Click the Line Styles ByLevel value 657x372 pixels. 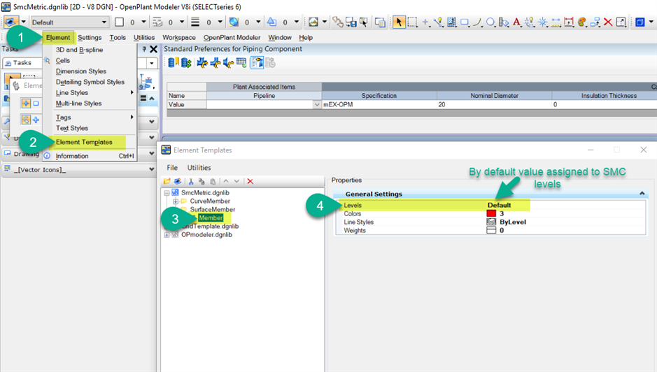513,222
